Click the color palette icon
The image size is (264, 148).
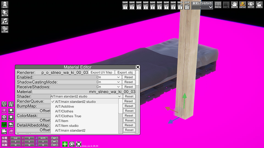click(243, 5)
